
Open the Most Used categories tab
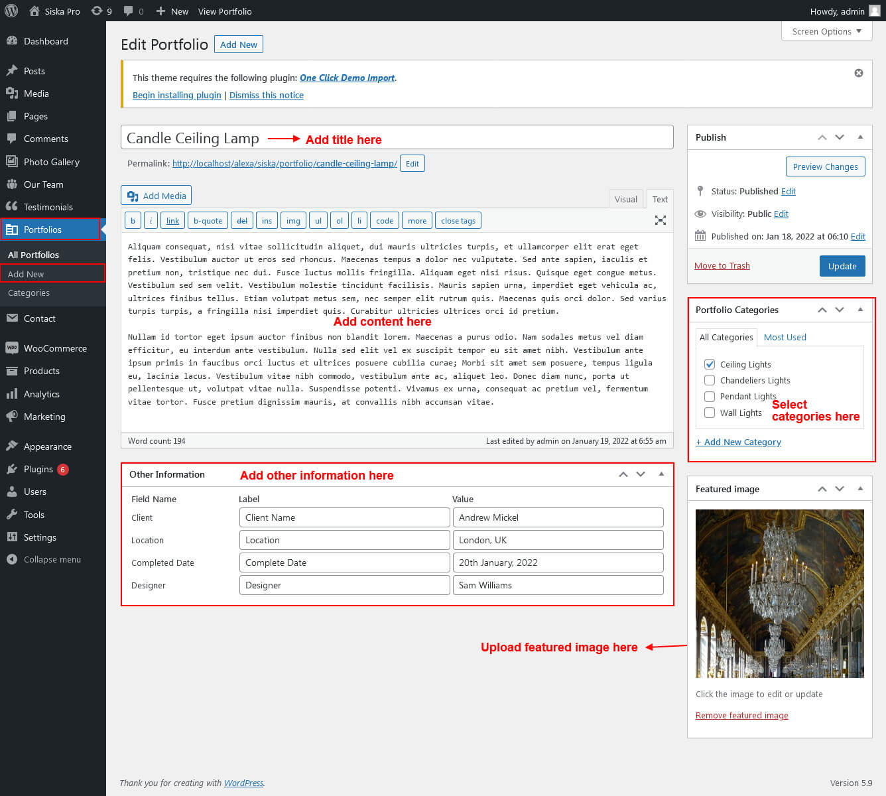click(x=785, y=337)
